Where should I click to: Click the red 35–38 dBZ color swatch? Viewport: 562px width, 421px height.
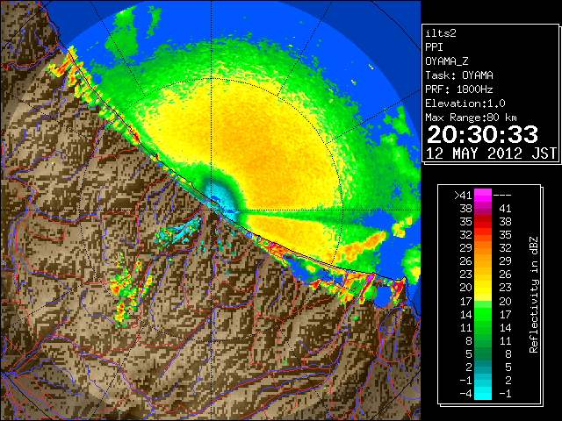coord(483,222)
